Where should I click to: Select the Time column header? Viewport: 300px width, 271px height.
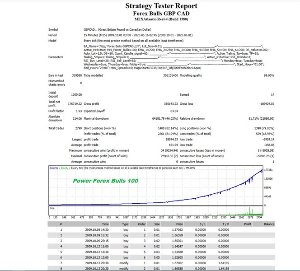click(x=105, y=224)
